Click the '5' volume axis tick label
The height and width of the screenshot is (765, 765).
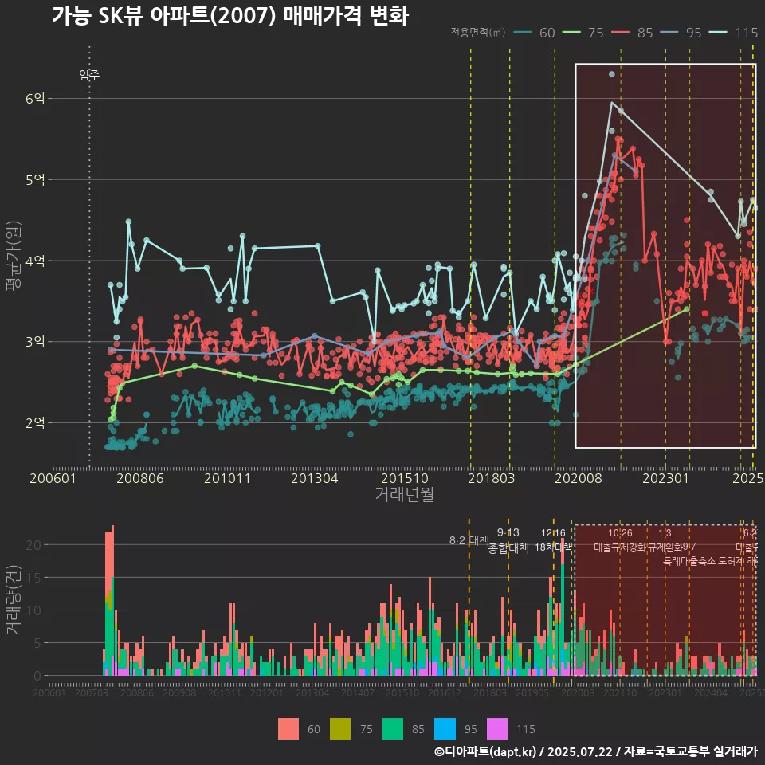37,643
